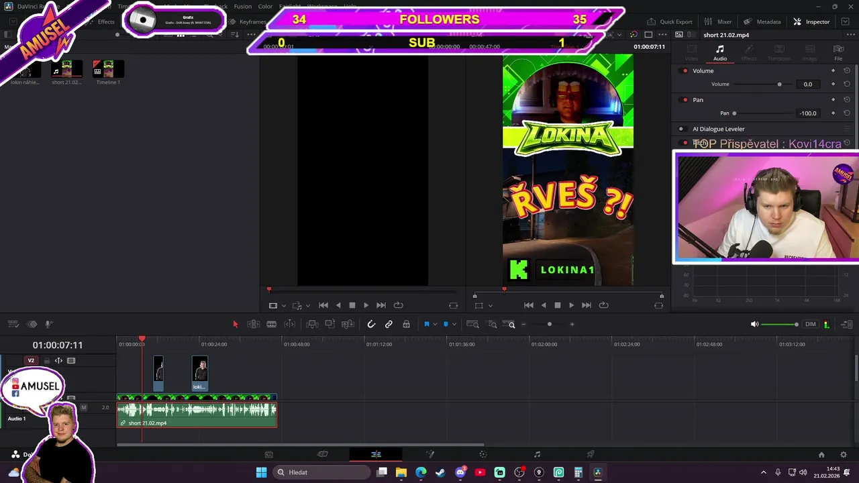Toggle loop in timeline viewer
Viewport: 859px width, 483px height.
[x=603, y=305]
